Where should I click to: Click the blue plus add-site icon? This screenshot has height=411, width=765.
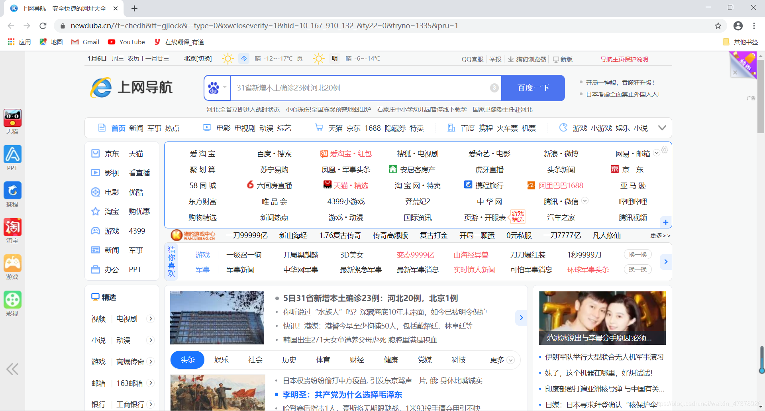(x=665, y=222)
